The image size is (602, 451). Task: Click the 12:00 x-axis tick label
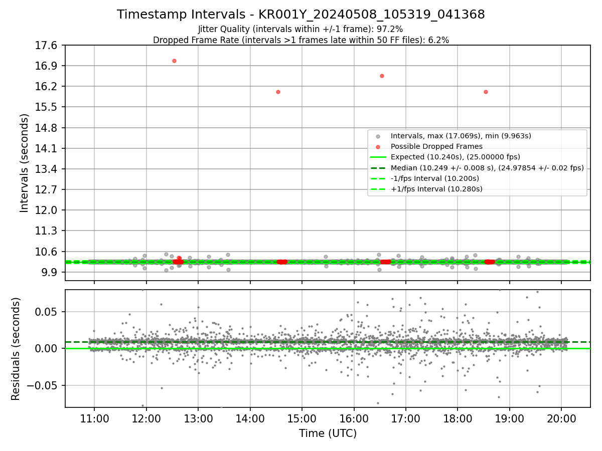click(x=146, y=418)
